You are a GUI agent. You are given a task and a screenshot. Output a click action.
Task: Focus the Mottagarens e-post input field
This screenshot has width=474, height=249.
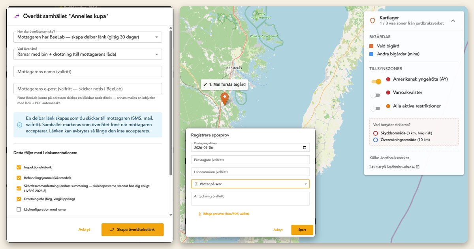[88, 89]
